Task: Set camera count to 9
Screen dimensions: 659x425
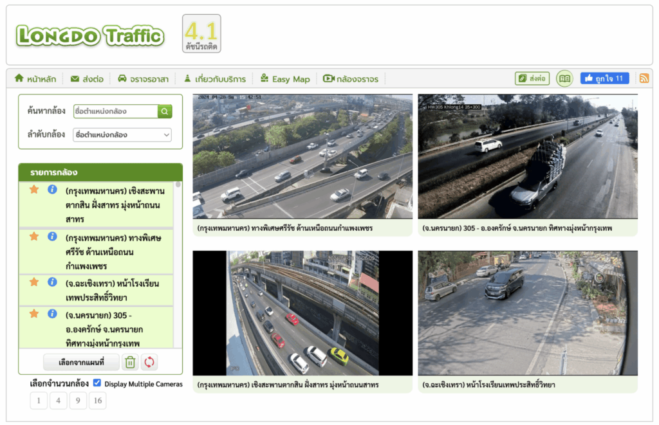Action: (78, 401)
